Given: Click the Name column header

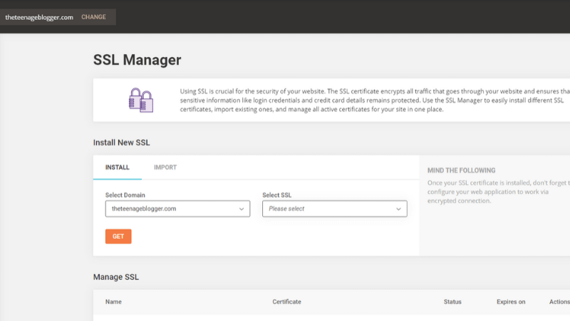Looking at the screenshot, I should coord(113,302).
